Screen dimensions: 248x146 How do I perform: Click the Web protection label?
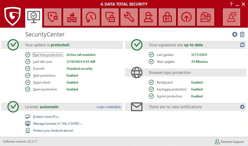44,76
